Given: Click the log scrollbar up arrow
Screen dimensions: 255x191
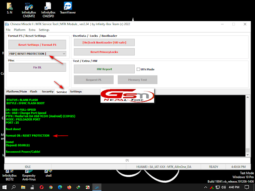Looking at the screenshot, I should pos(247,97).
